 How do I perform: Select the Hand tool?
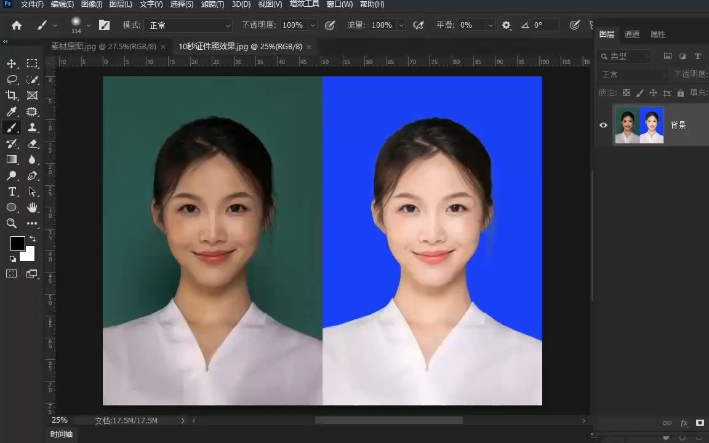pos(31,207)
